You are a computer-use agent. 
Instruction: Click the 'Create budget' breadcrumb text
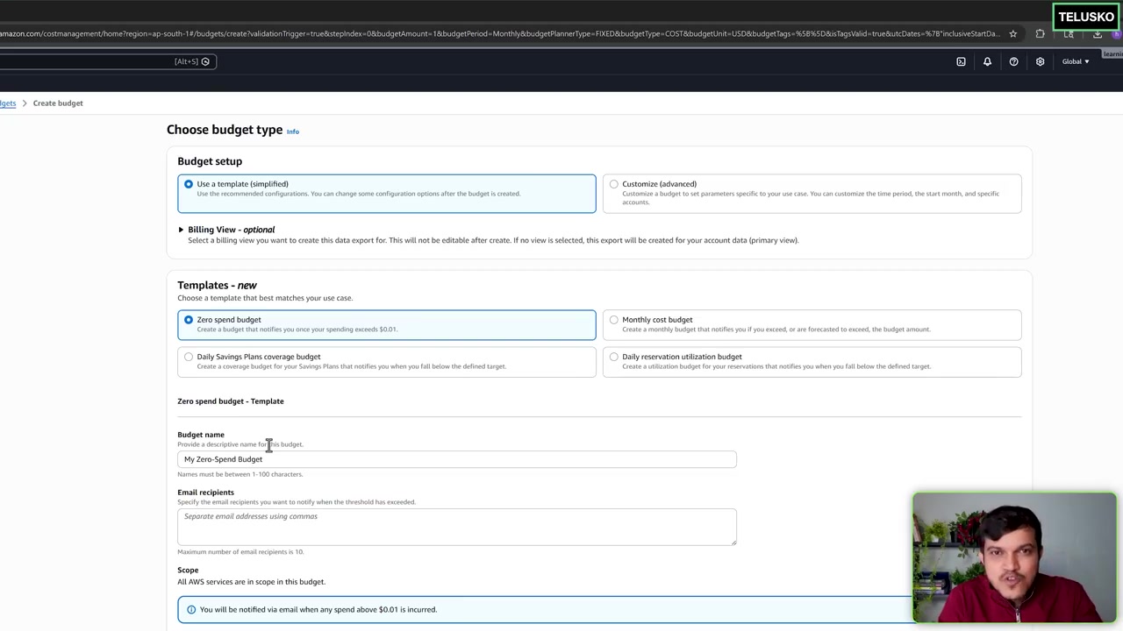tap(58, 103)
